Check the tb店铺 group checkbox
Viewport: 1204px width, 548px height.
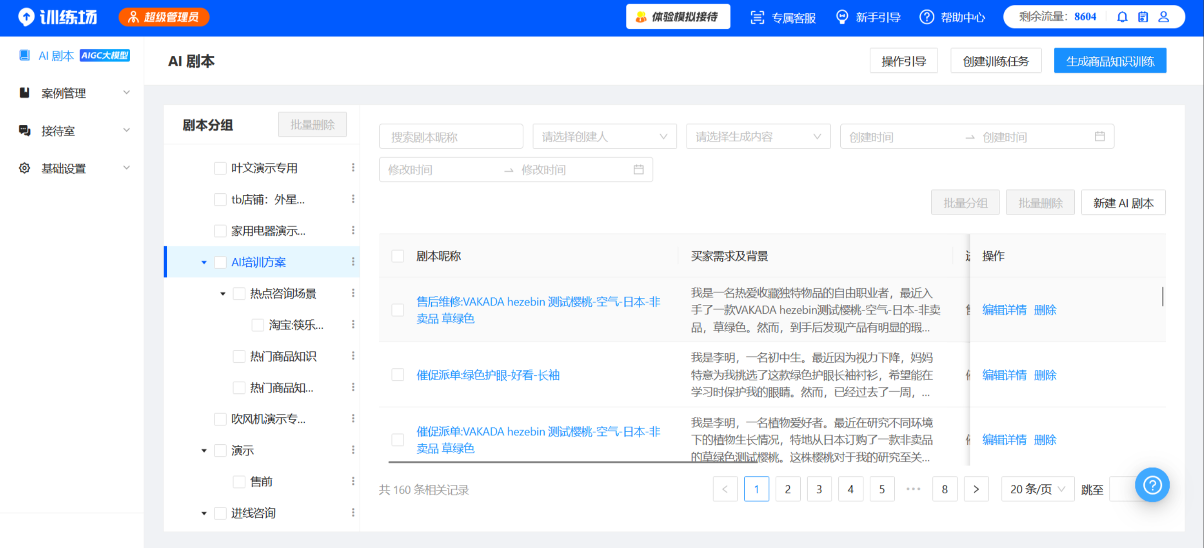coord(220,200)
